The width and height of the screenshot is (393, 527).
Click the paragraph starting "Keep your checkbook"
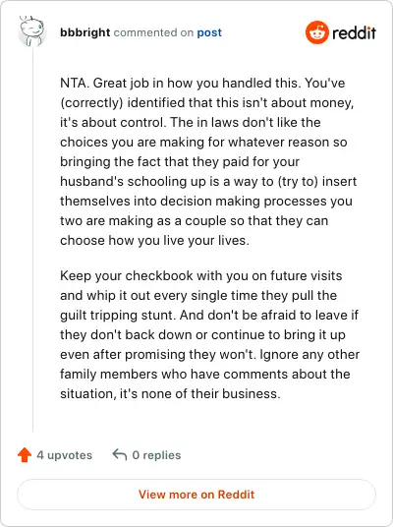tap(209, 334)
